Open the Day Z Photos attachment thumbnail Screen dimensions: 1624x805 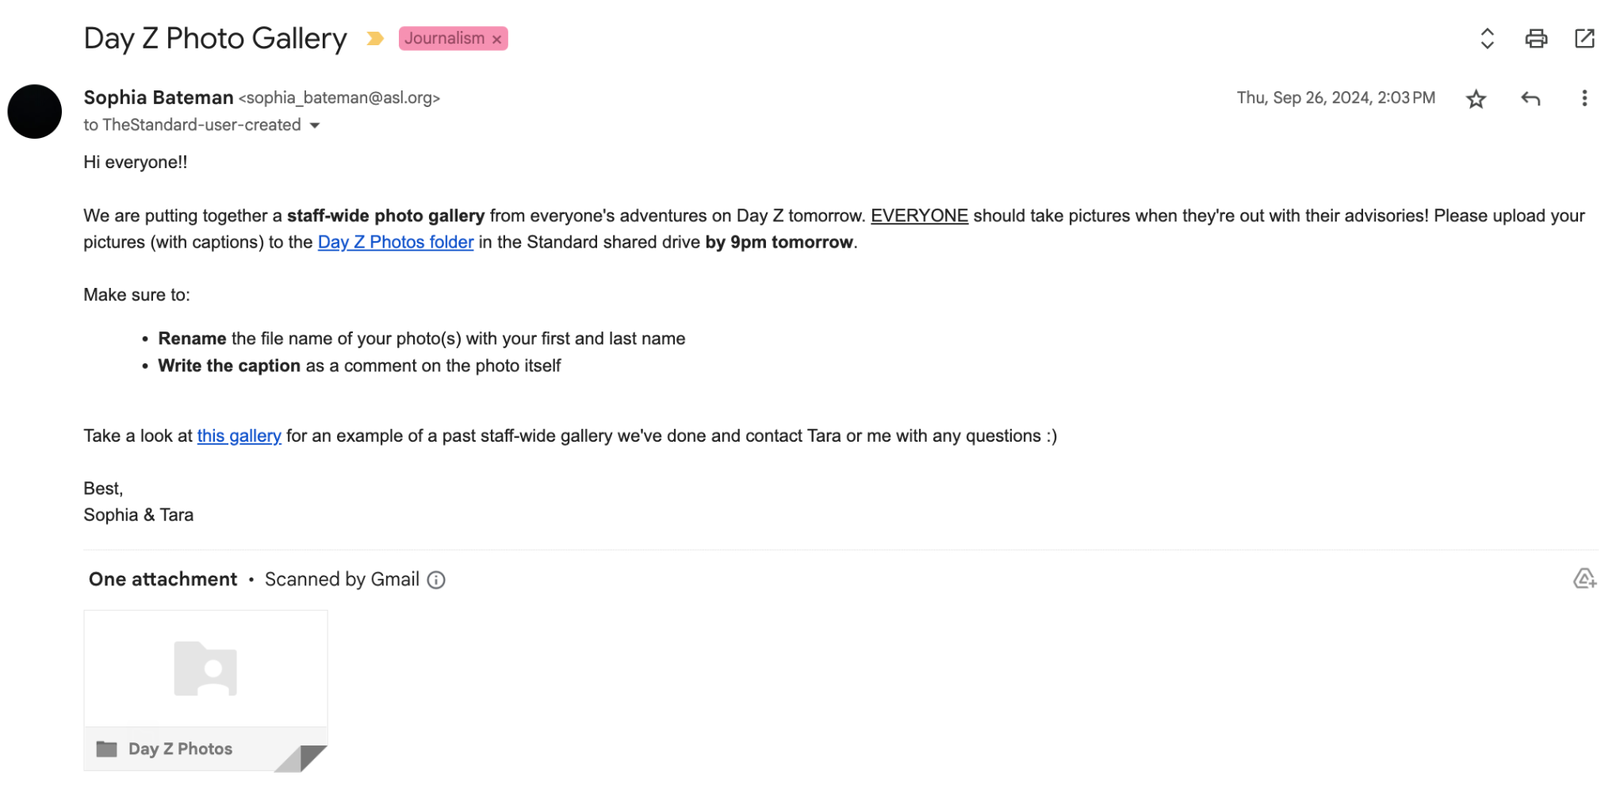coord(205,669)
